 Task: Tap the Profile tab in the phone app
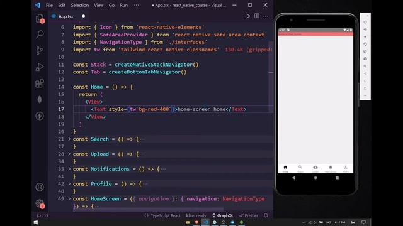pos(346,169)
